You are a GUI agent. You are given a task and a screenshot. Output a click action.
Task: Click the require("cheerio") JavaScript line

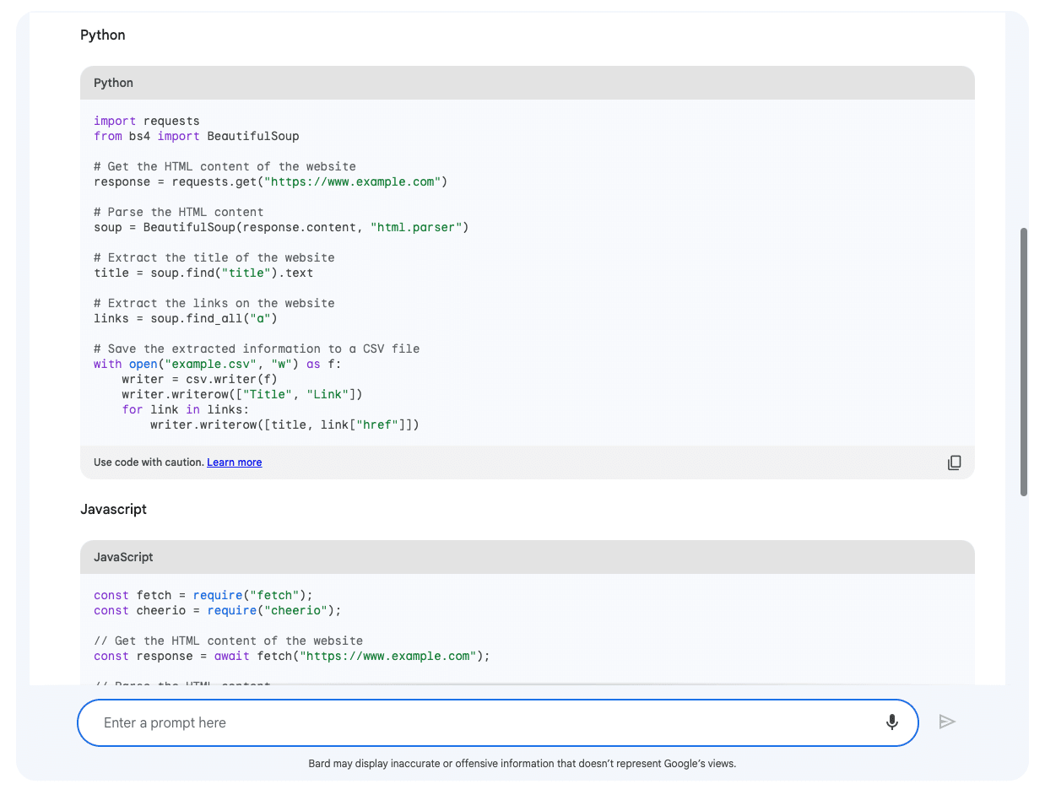point(218,610)
